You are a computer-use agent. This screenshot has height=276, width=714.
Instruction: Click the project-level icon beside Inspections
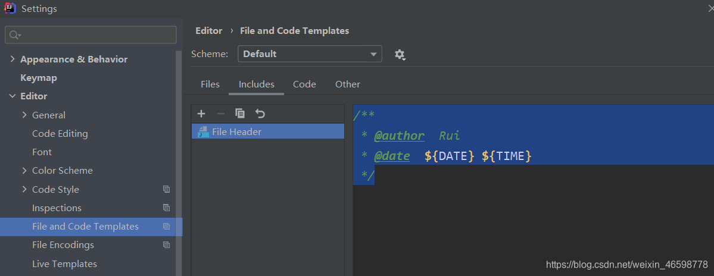tap(167, 208)
